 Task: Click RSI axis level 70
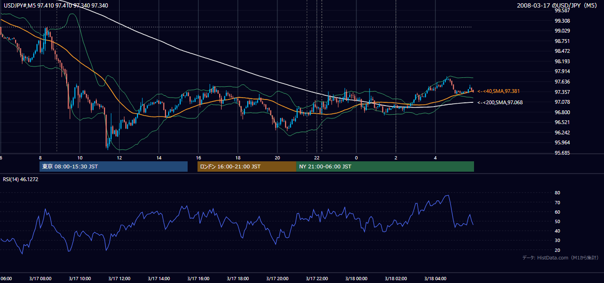pos(557,202)
